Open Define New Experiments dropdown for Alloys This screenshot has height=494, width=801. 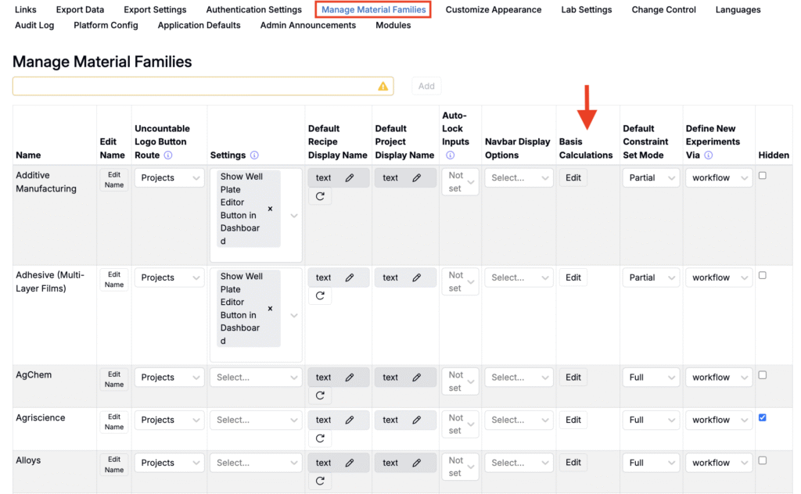tap(718, 463)
